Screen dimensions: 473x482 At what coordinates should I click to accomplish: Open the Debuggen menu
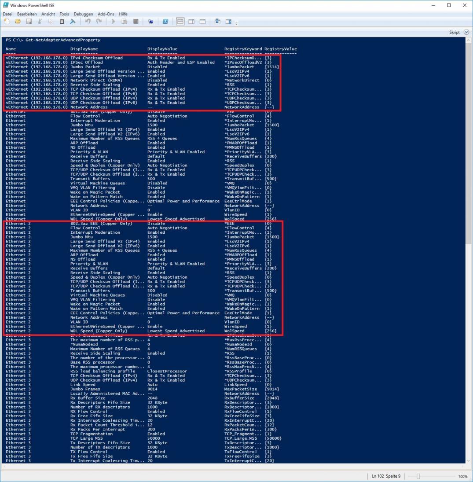point(83,14)
